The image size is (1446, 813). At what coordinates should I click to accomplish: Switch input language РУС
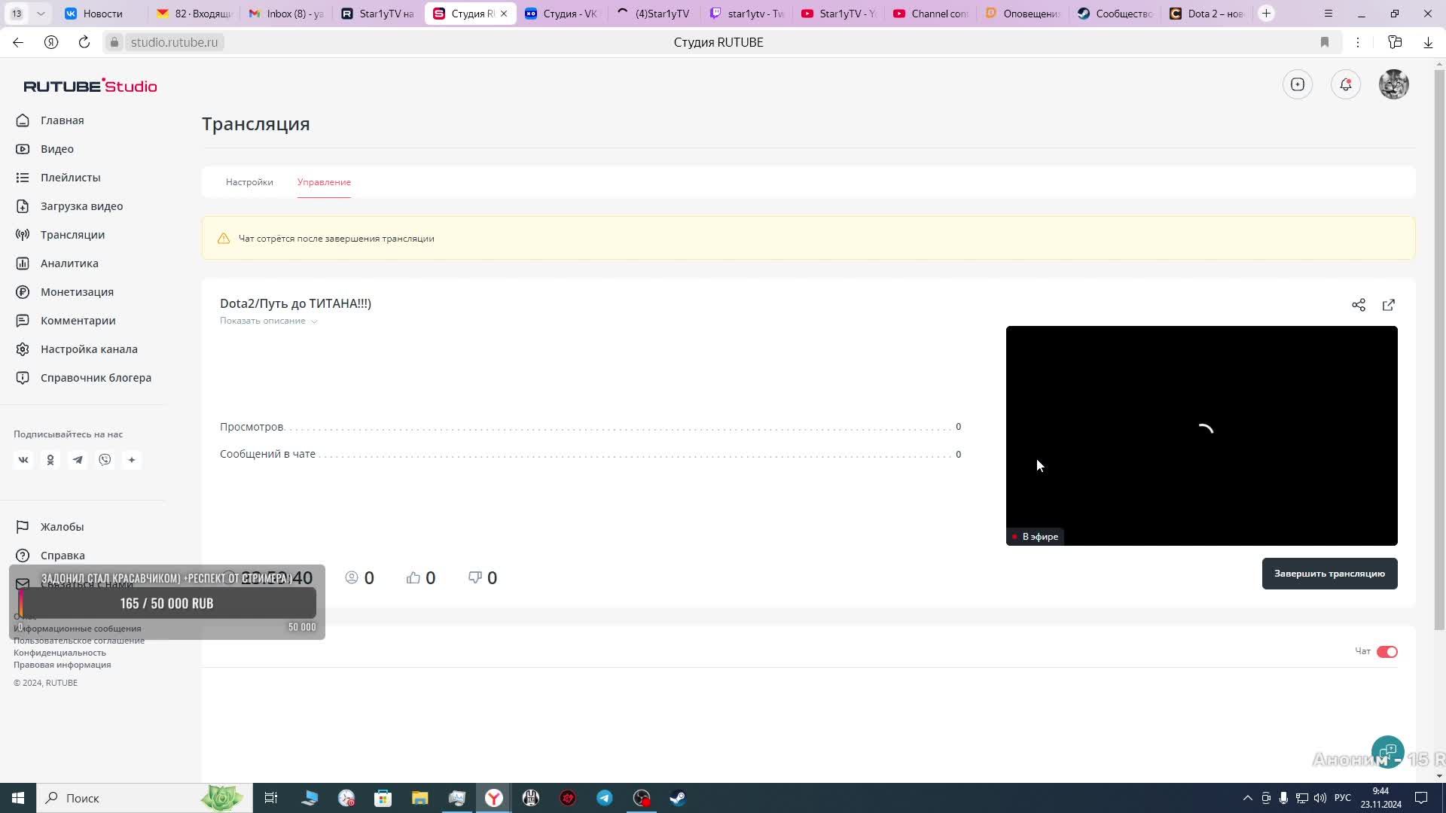click(1342, 798)
